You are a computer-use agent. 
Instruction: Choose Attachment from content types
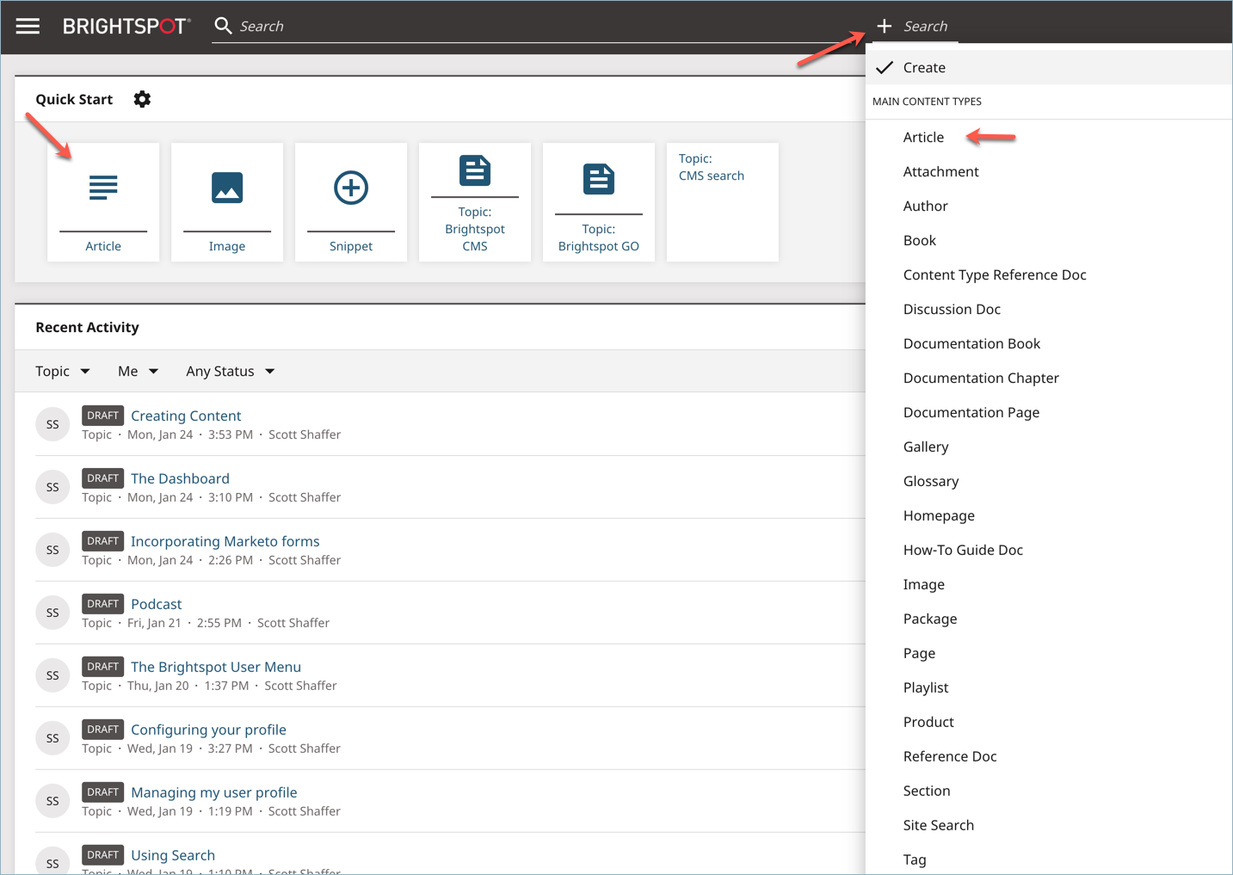940,171
